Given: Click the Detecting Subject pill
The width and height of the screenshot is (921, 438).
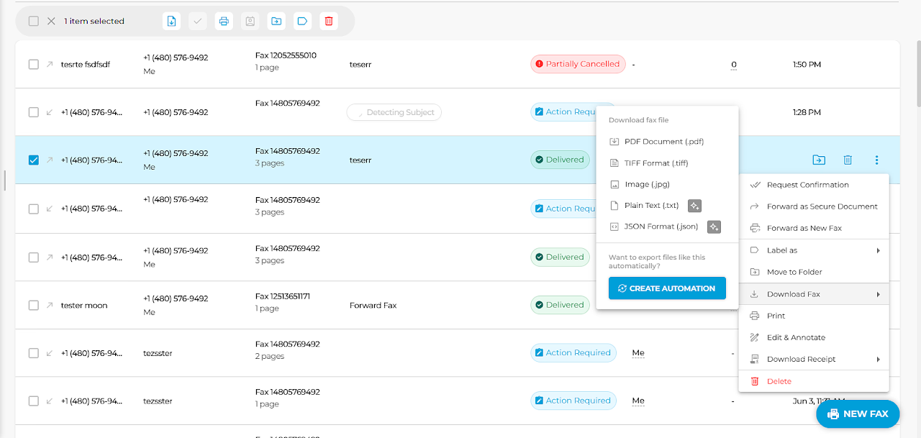Looking at the screenshot, I should point(394,112).
